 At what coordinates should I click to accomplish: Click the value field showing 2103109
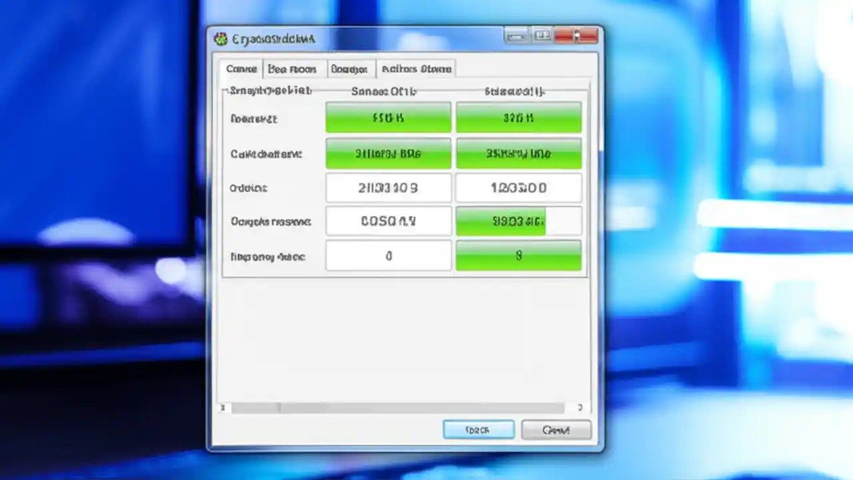(x=388, y=188)
